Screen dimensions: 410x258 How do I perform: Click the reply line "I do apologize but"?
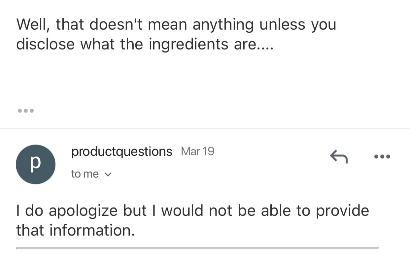81,211
